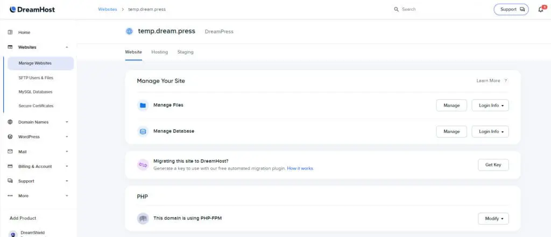Image resolution: width=551 pixels, height=237 pixels.
Task: Click the Domain Names globe icon
Action: [x=10, y=122]
